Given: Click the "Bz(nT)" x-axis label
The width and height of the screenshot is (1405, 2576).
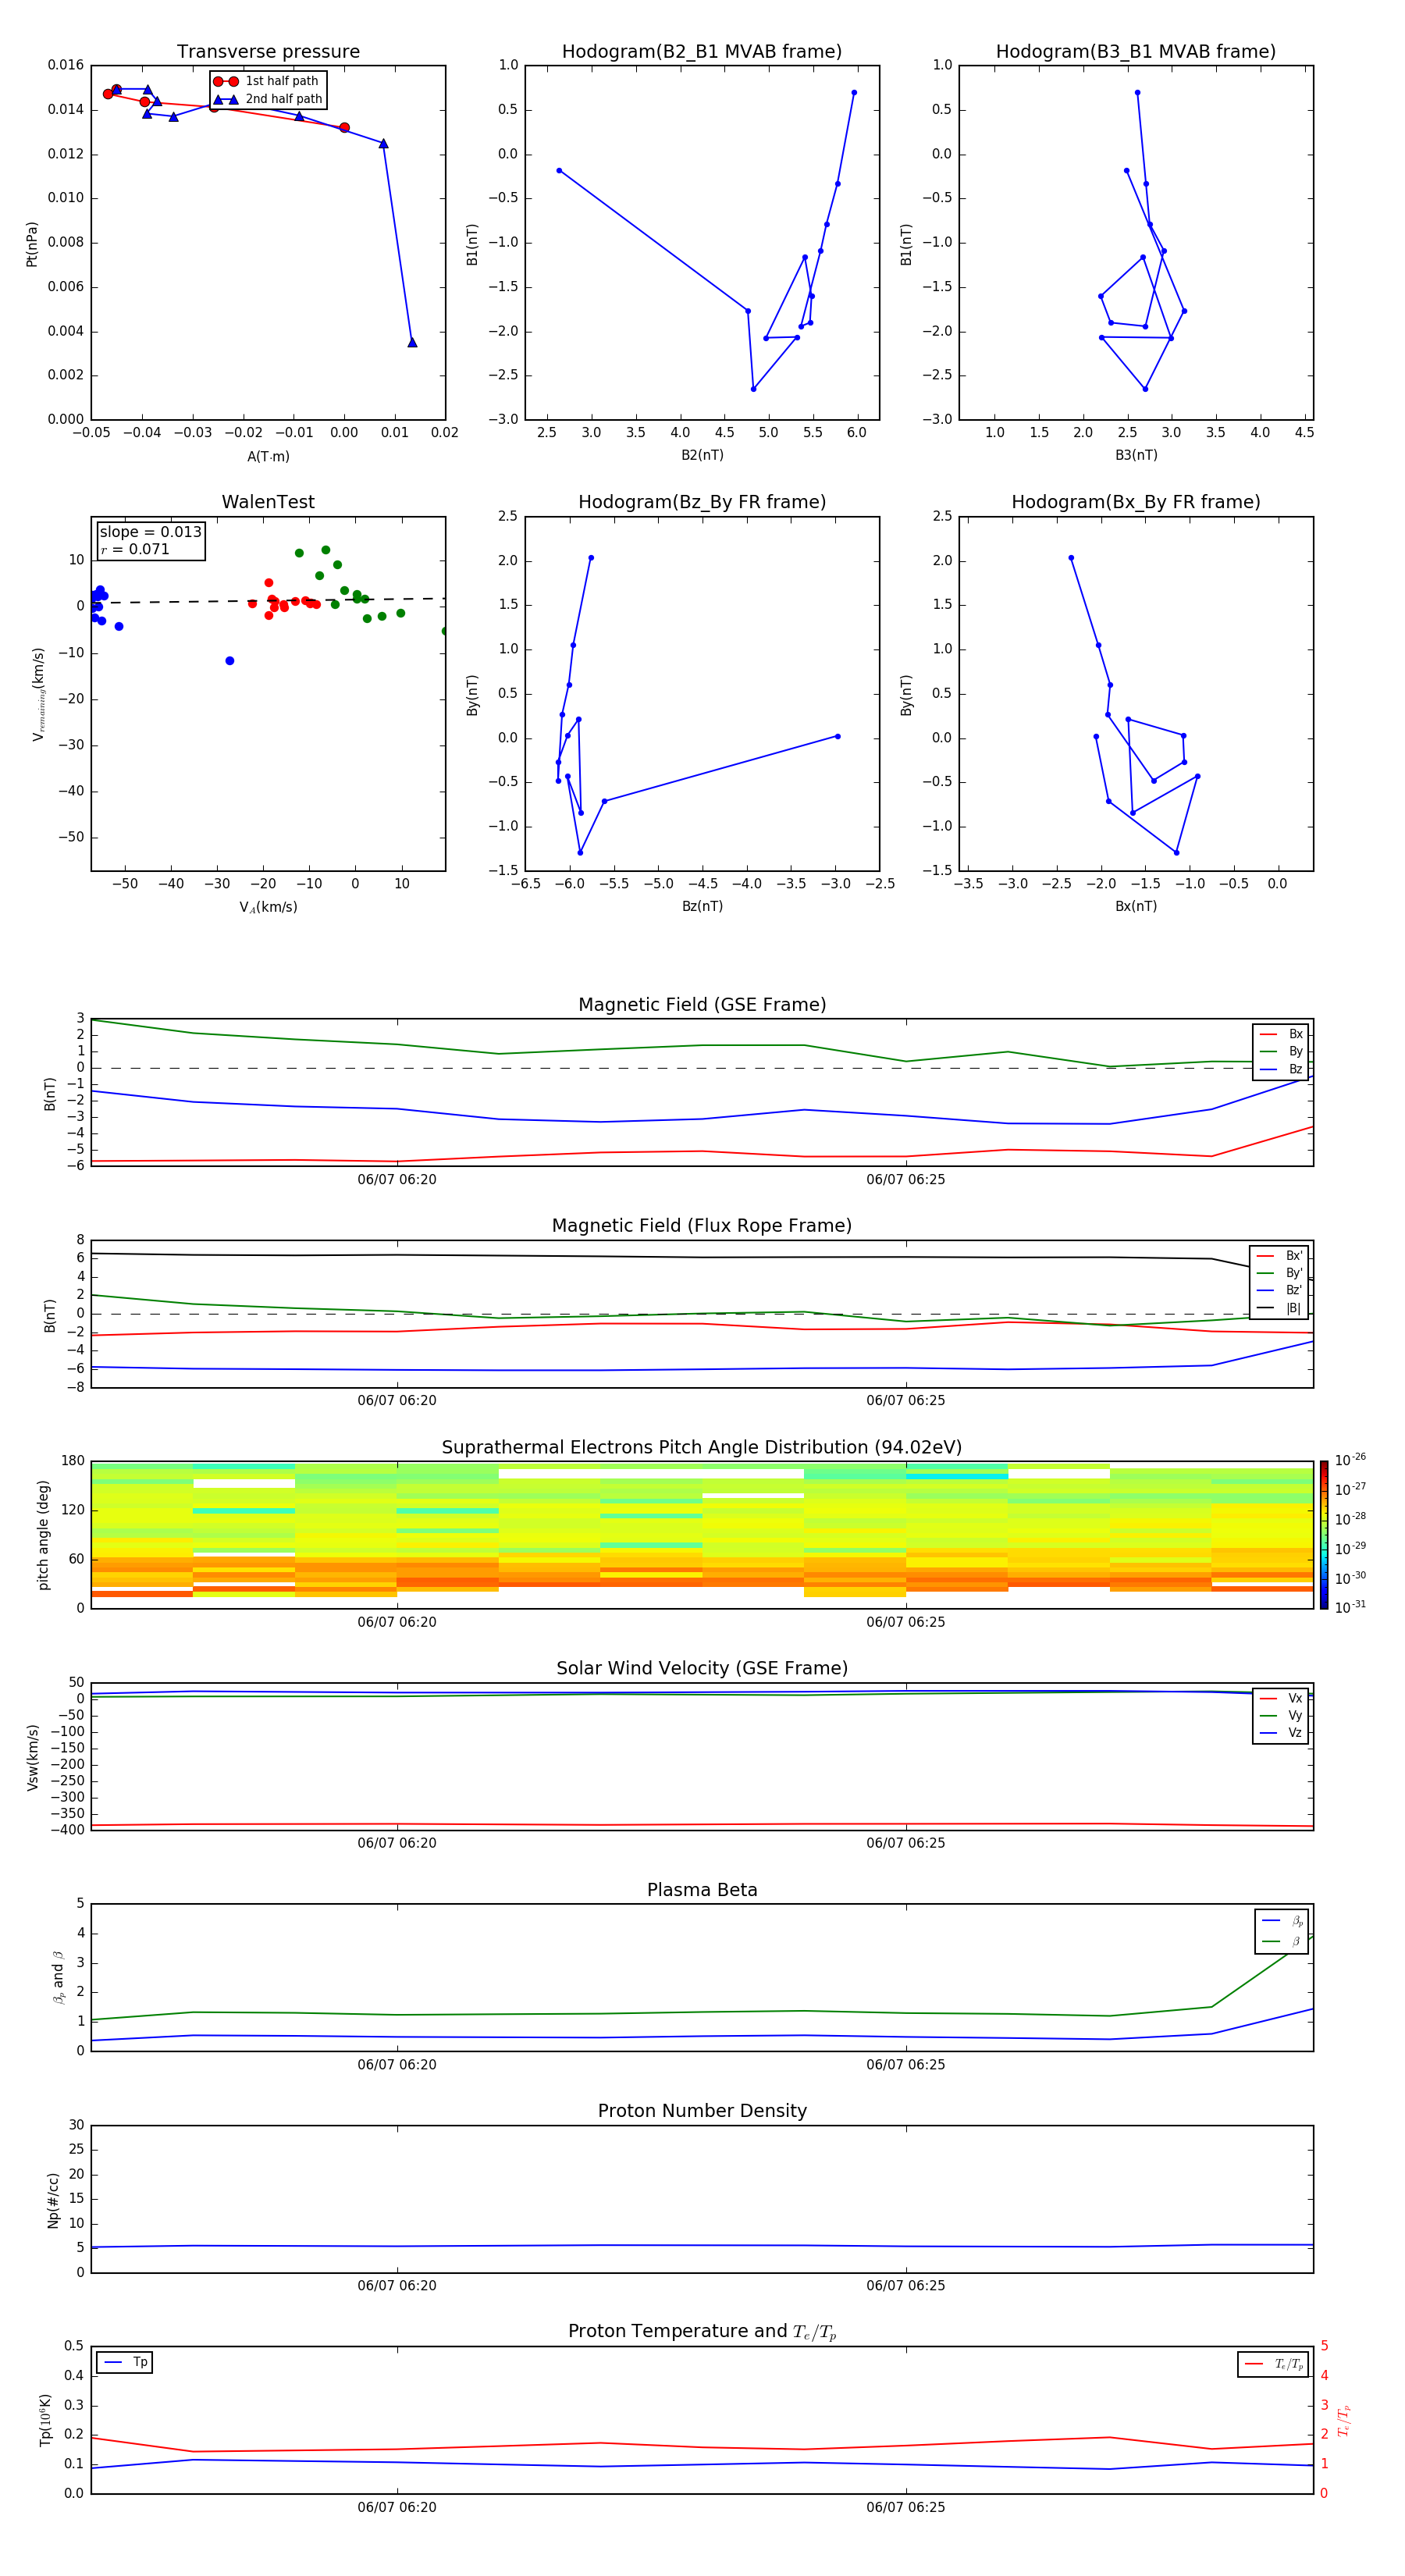Looking at the screenshot, I should [x=702, y=906].
